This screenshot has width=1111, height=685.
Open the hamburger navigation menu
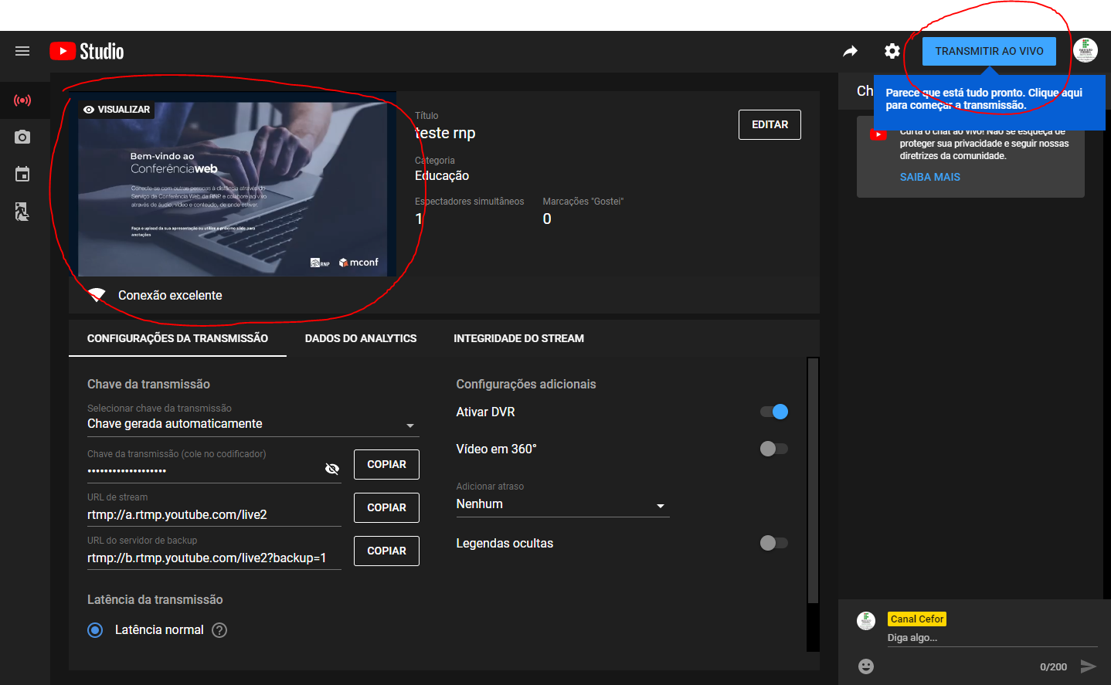22,51
